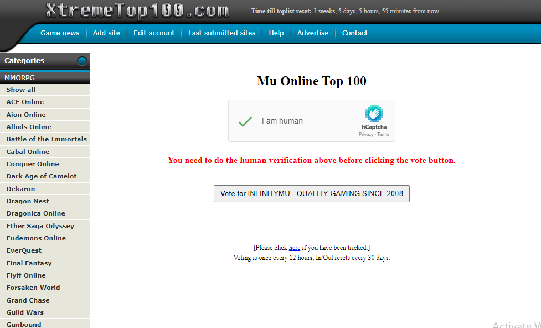The image size is (541, 328).
Task: Open Dragonica Online category
Action: pyautogui.click(x=45, y=213)
